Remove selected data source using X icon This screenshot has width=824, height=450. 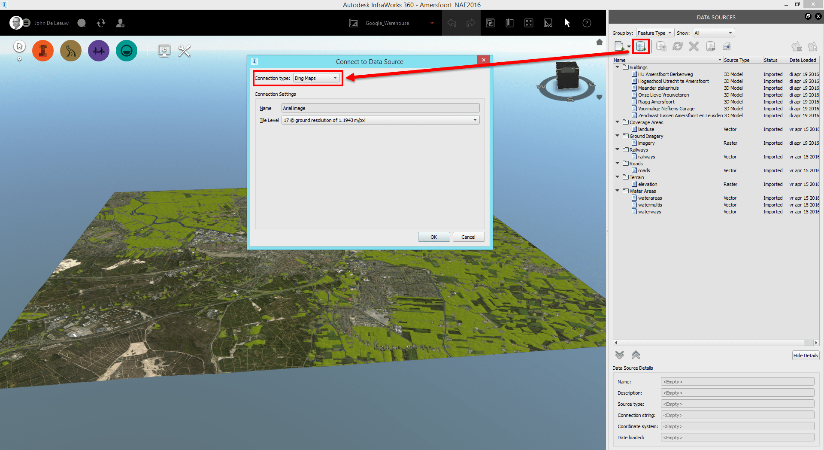coord(694,46)
